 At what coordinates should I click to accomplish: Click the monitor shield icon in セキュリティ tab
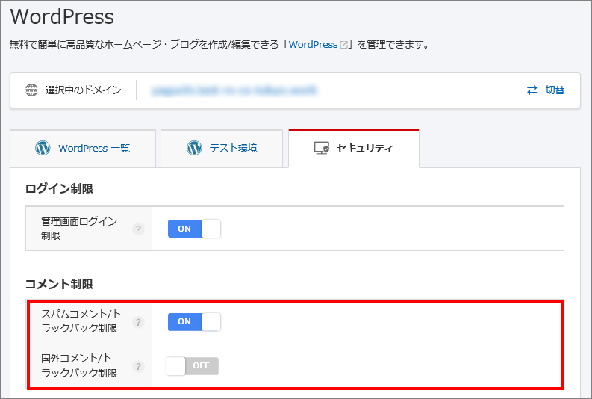click(x=322, y=148)
